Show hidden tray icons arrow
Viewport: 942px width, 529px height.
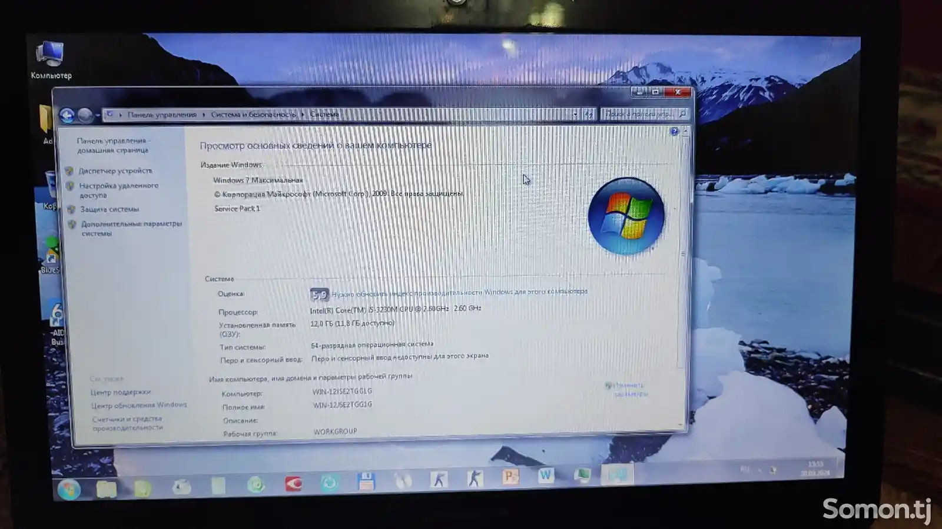[x=759, y=470]
